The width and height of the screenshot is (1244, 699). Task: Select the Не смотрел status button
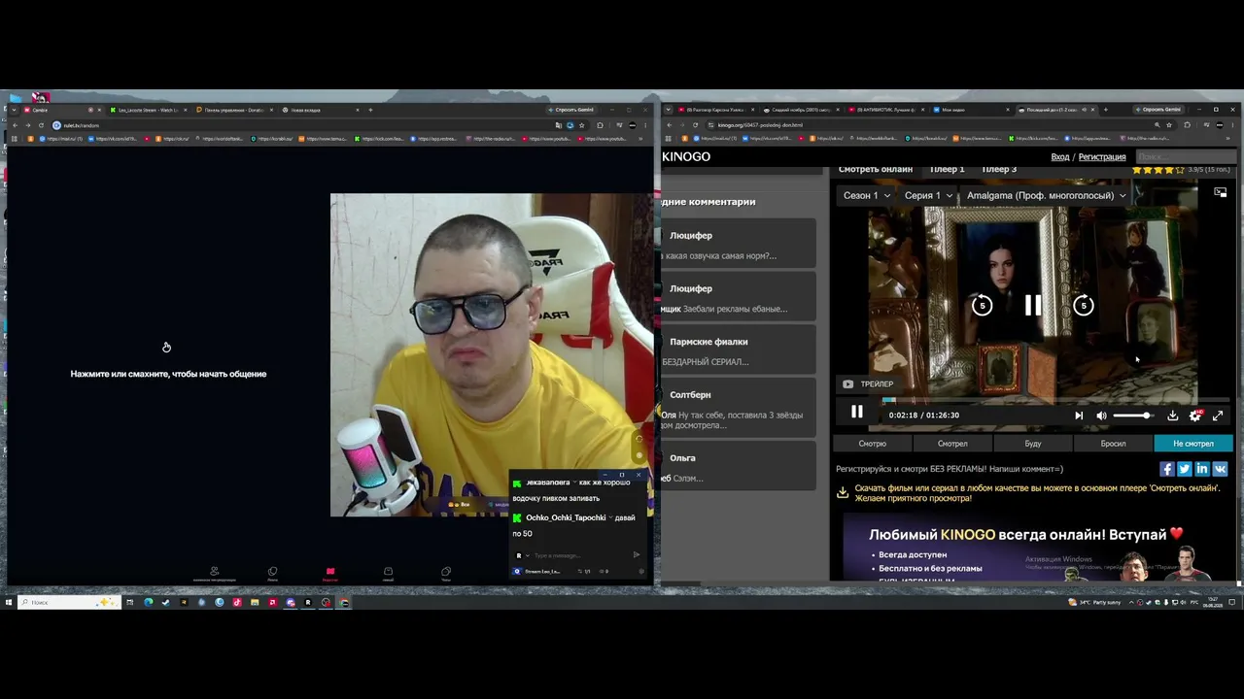point(1193,444)
